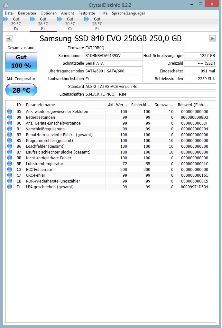Click the Laufwerkbuchstaben field E:

(114, 79)
